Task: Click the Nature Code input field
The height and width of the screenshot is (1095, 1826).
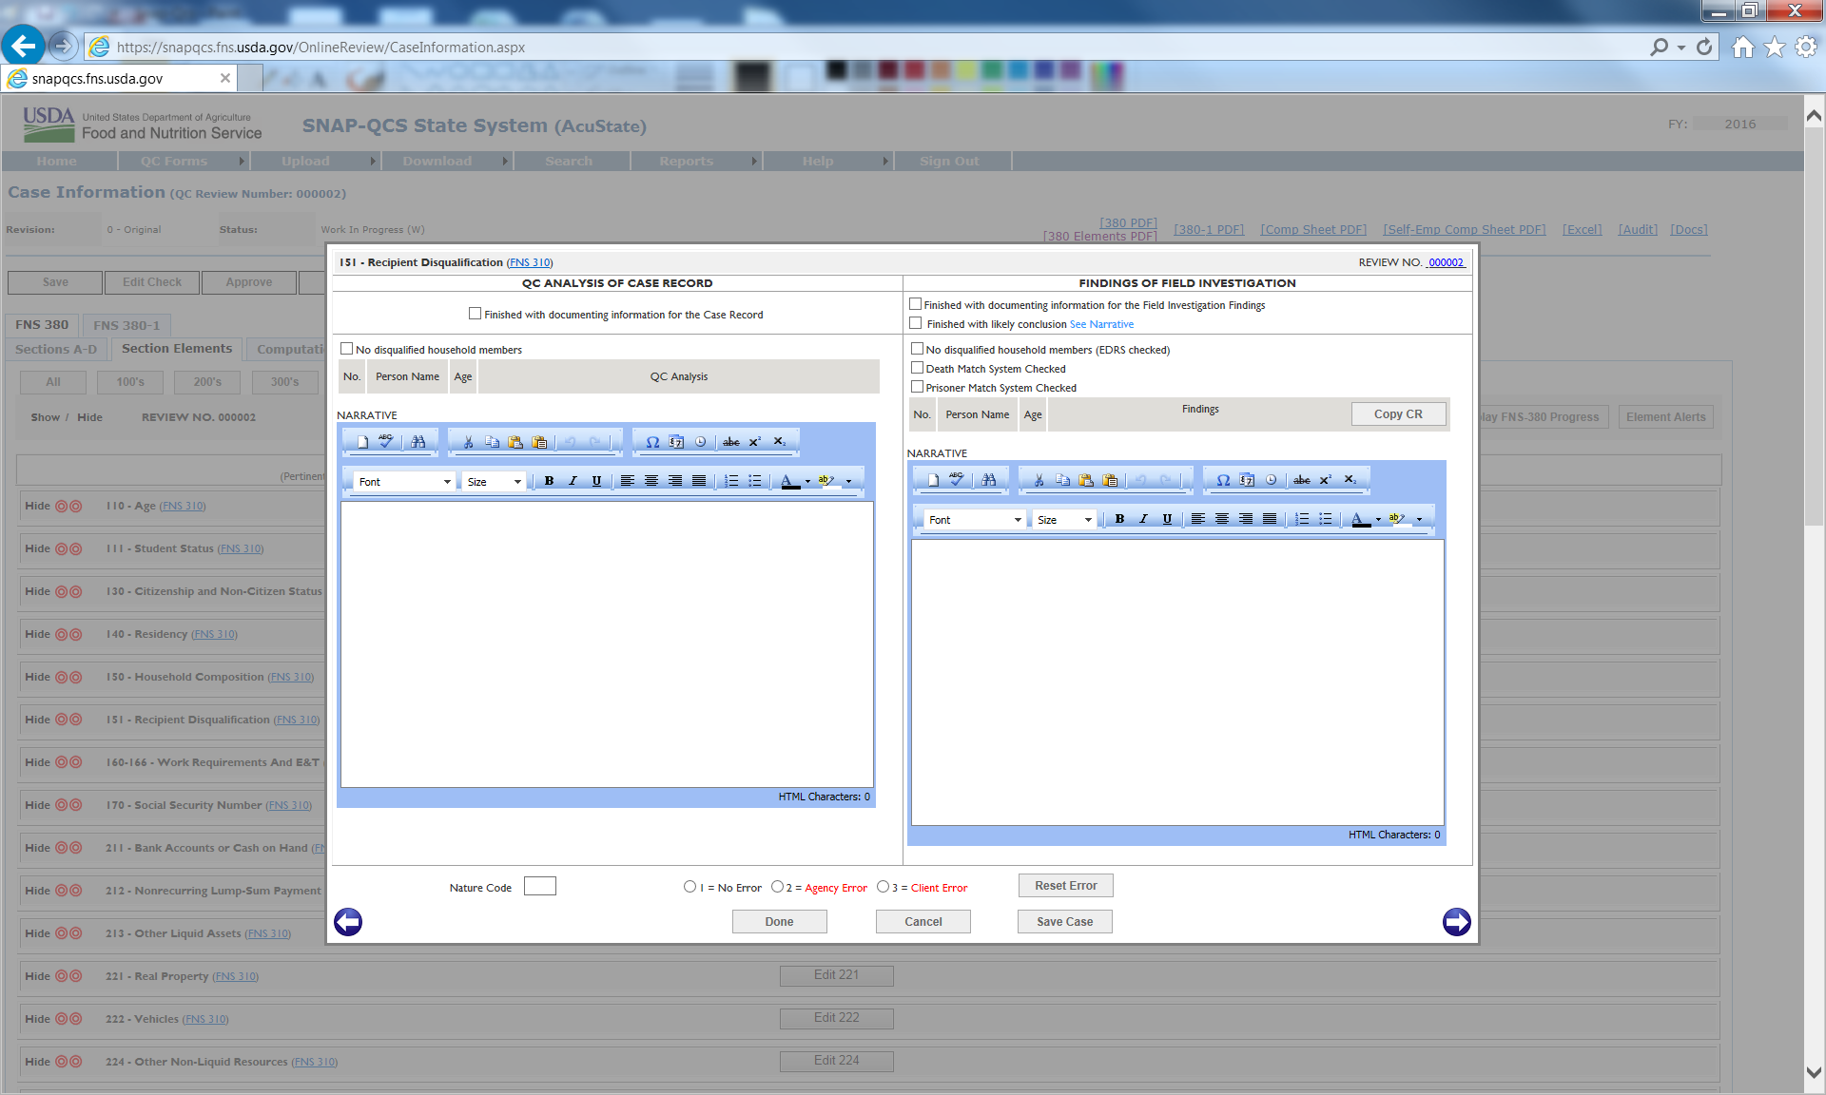Action: [x=539, y=887]
